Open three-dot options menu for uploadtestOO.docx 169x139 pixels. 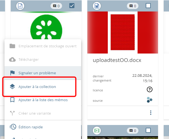coord(151,113)
